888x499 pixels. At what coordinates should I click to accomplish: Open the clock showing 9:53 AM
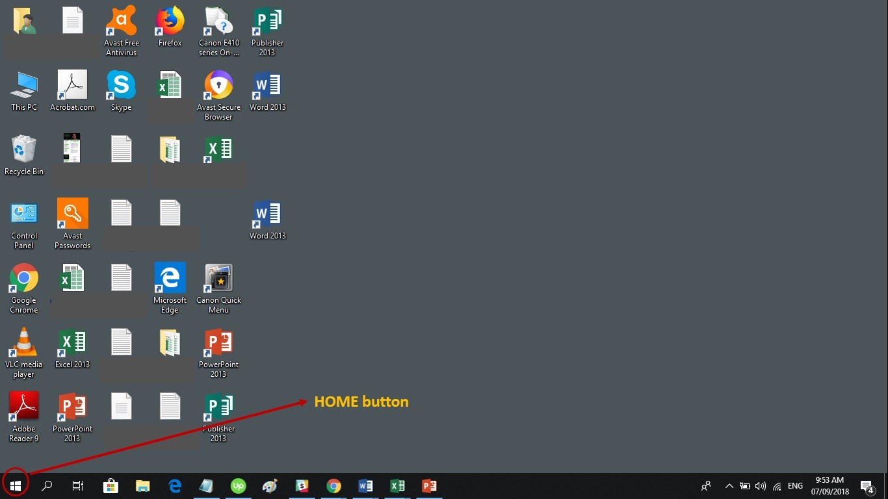[x=829, y=486]
